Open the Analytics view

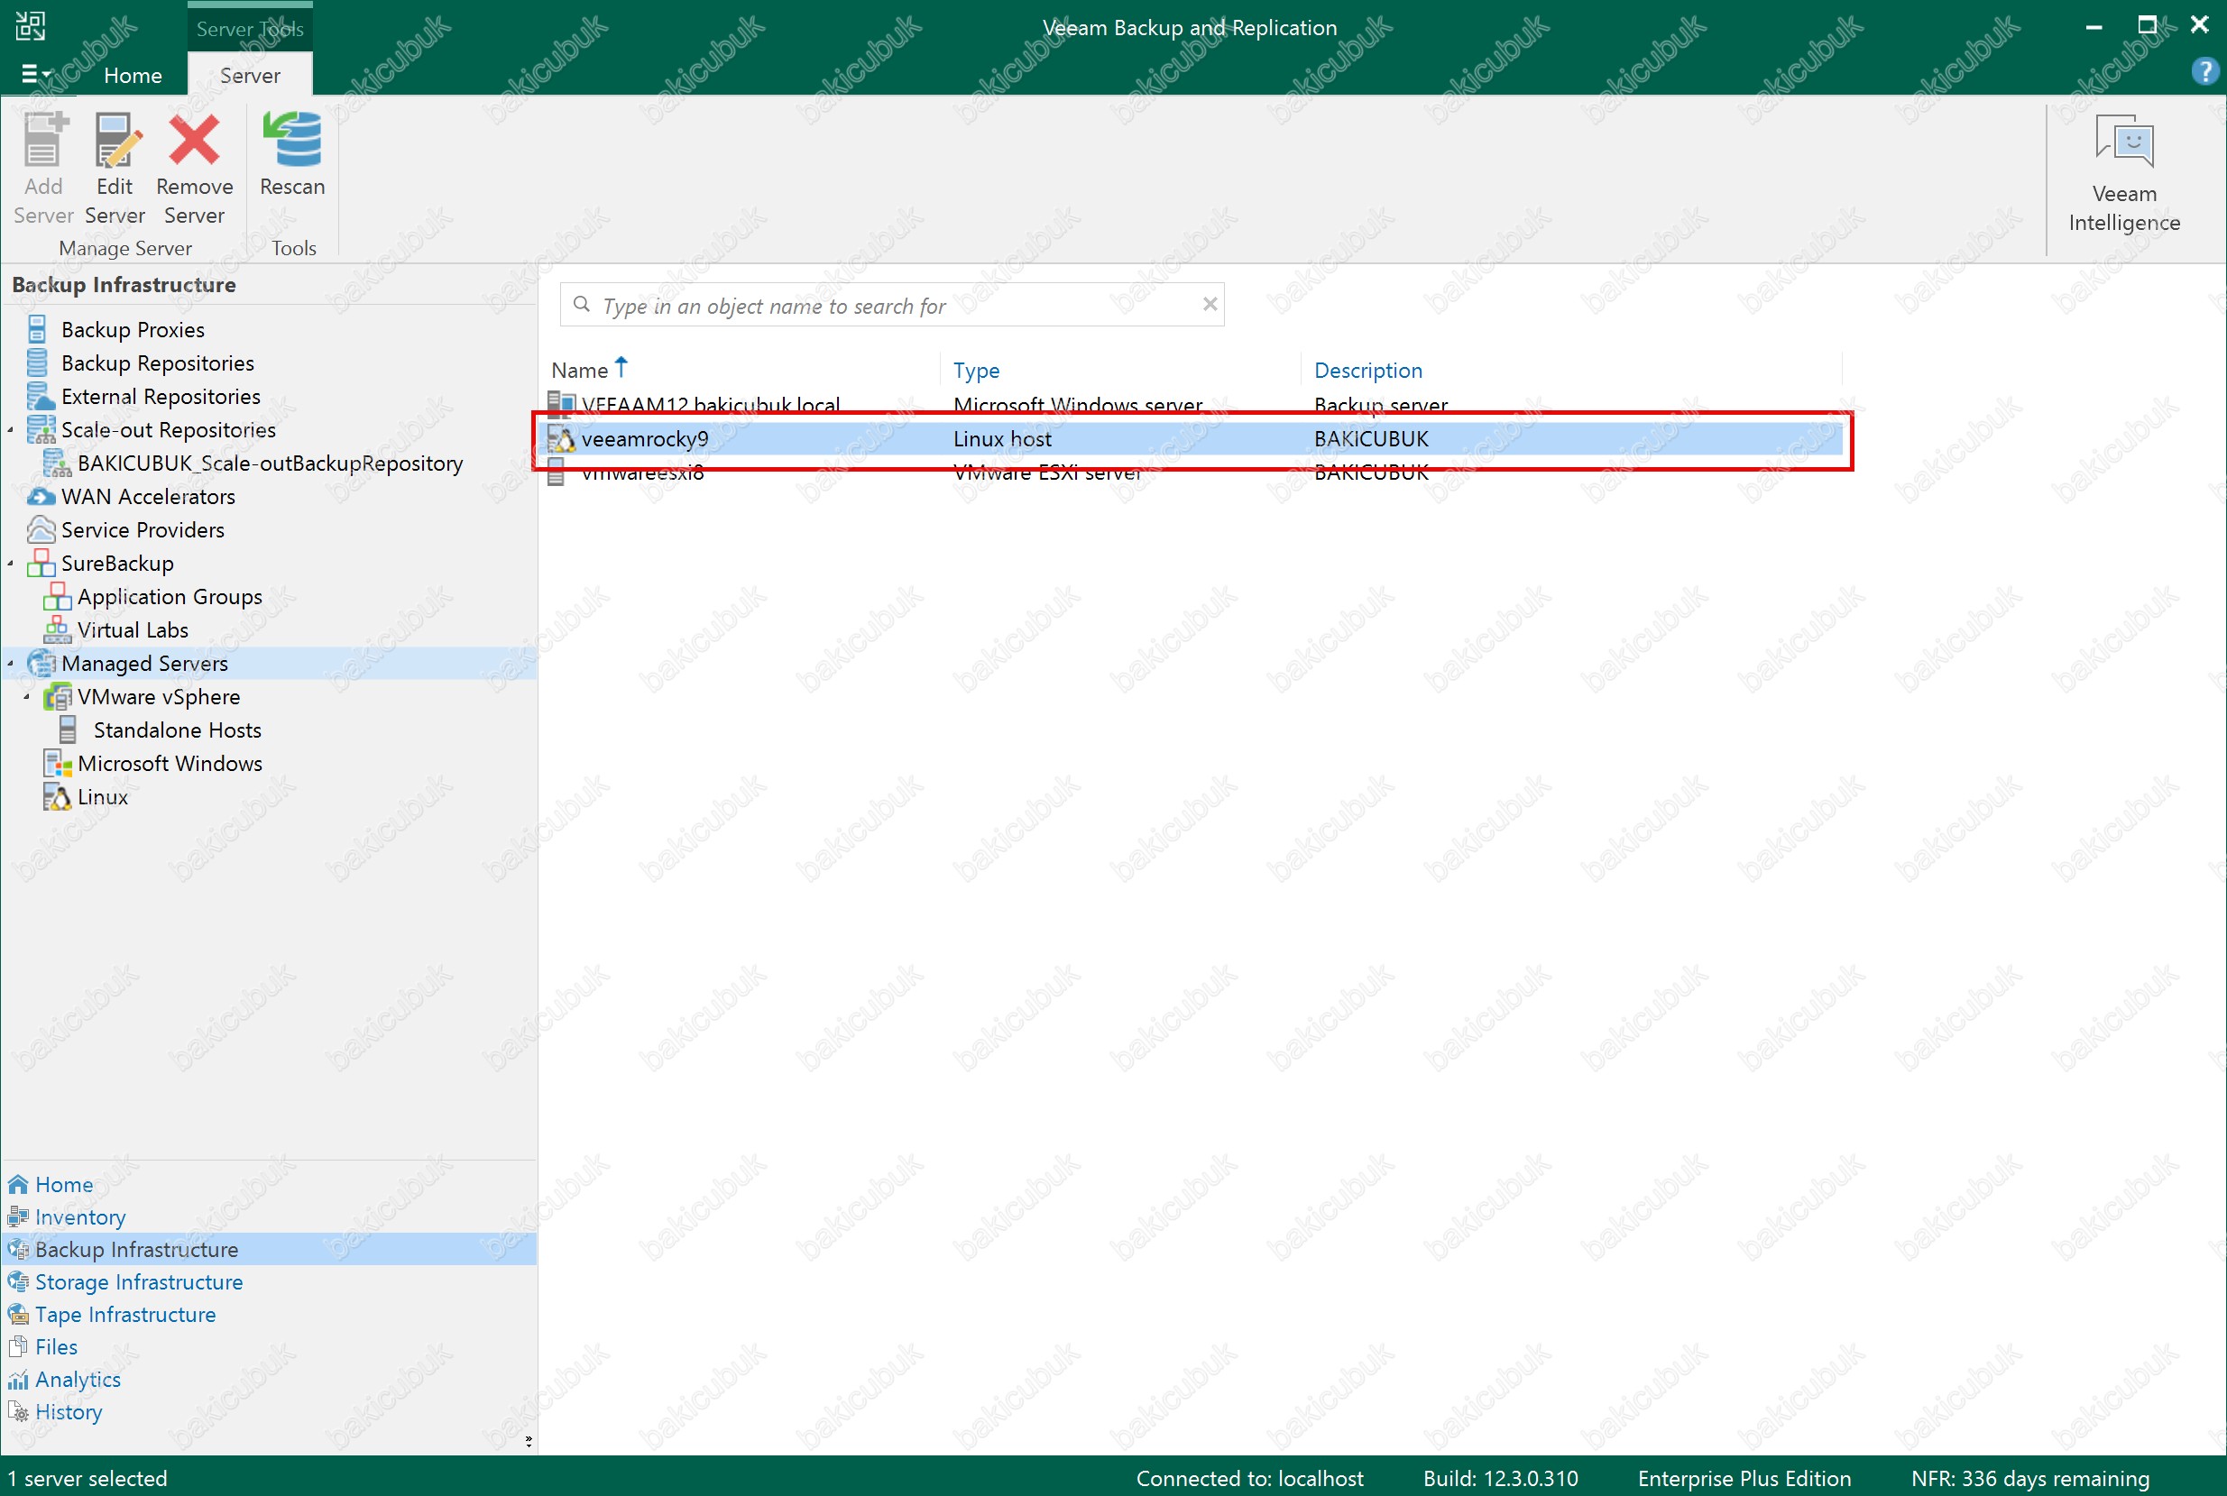78,1379
